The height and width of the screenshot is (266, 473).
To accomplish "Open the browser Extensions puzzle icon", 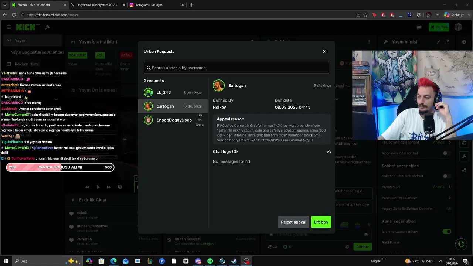I will 419,15.
